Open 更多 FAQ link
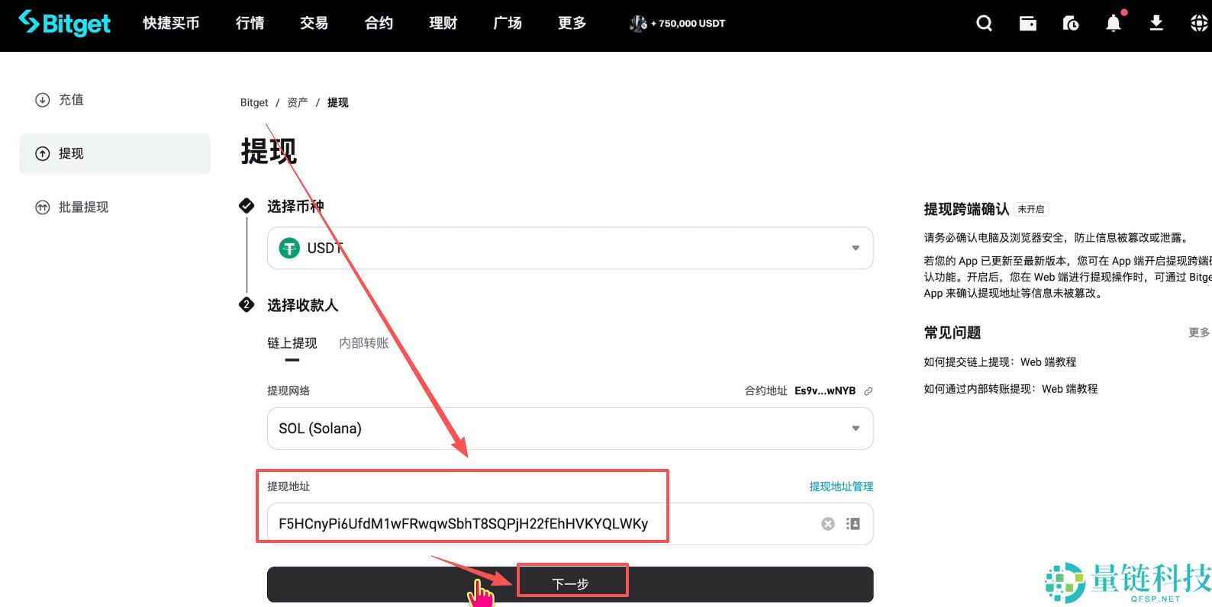Screen dimensions: 1212x607 [1199, 332]
